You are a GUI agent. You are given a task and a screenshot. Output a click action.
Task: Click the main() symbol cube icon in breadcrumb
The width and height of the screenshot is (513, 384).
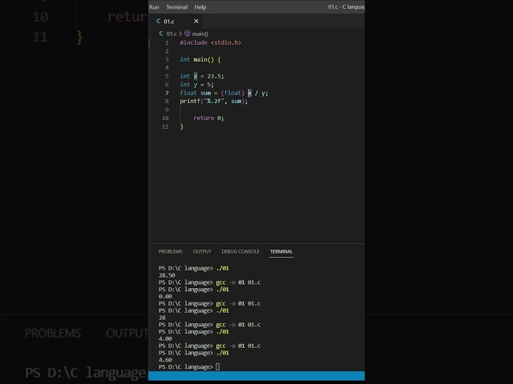pos(188,34)
